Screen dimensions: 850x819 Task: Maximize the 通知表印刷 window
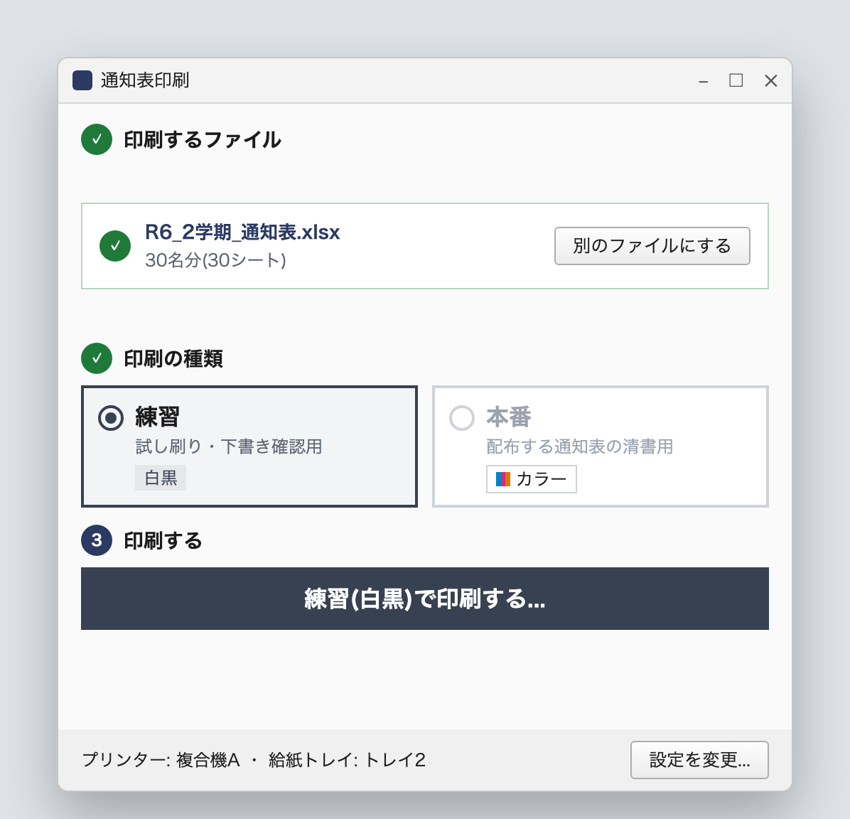click(736, 80)
